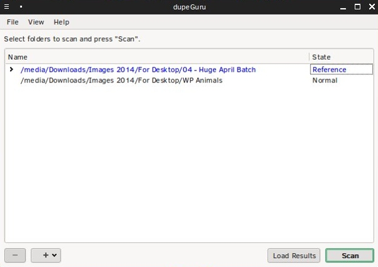Click the minus remove folder button
Screen dimensions: 378x267
[15, 255]
